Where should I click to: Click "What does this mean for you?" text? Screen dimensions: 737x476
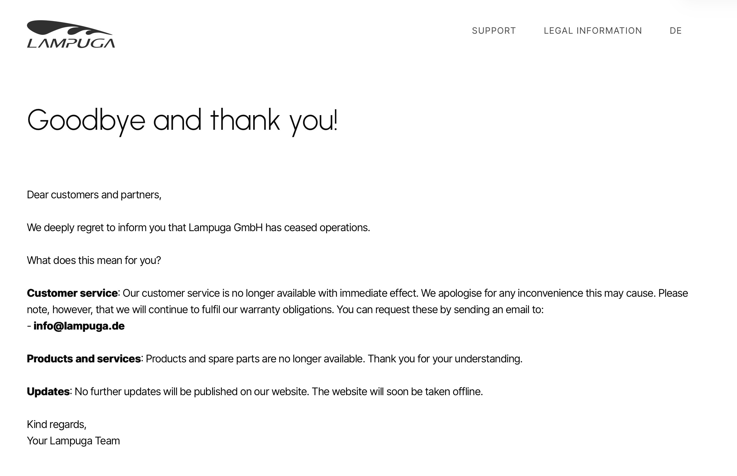94,260
